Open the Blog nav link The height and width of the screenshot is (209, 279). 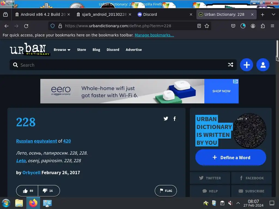96,50
